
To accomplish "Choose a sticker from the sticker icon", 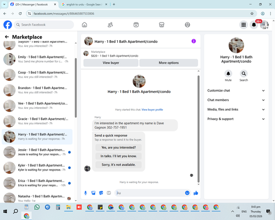I will (x=101, y=193).
